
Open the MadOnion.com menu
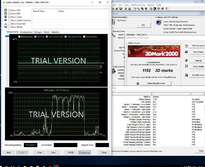tap(138, 5)
